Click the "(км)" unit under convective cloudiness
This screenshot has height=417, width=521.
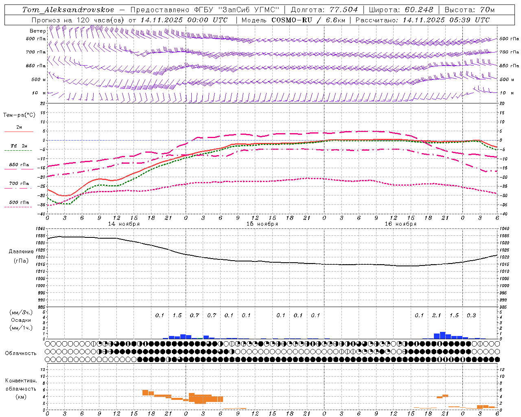[21, 396]
